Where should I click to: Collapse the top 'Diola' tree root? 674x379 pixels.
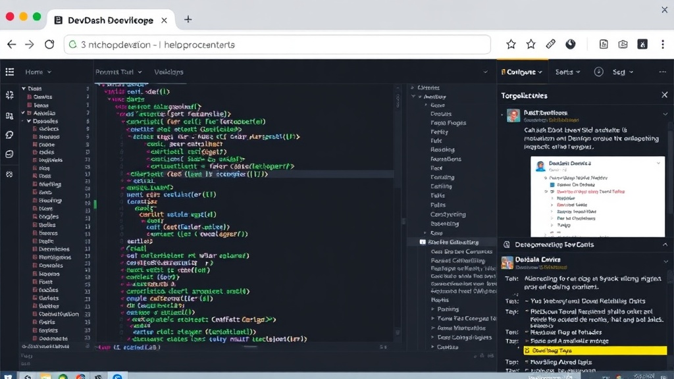[x=24, y=89]
